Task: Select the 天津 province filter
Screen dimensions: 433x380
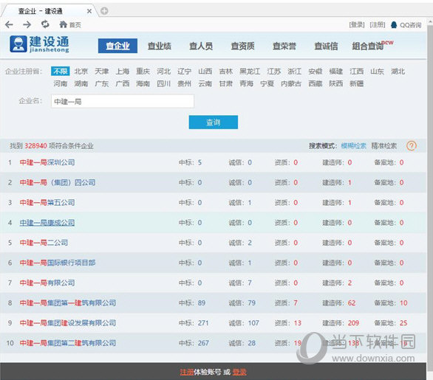Action: click(x=102, y=72)
